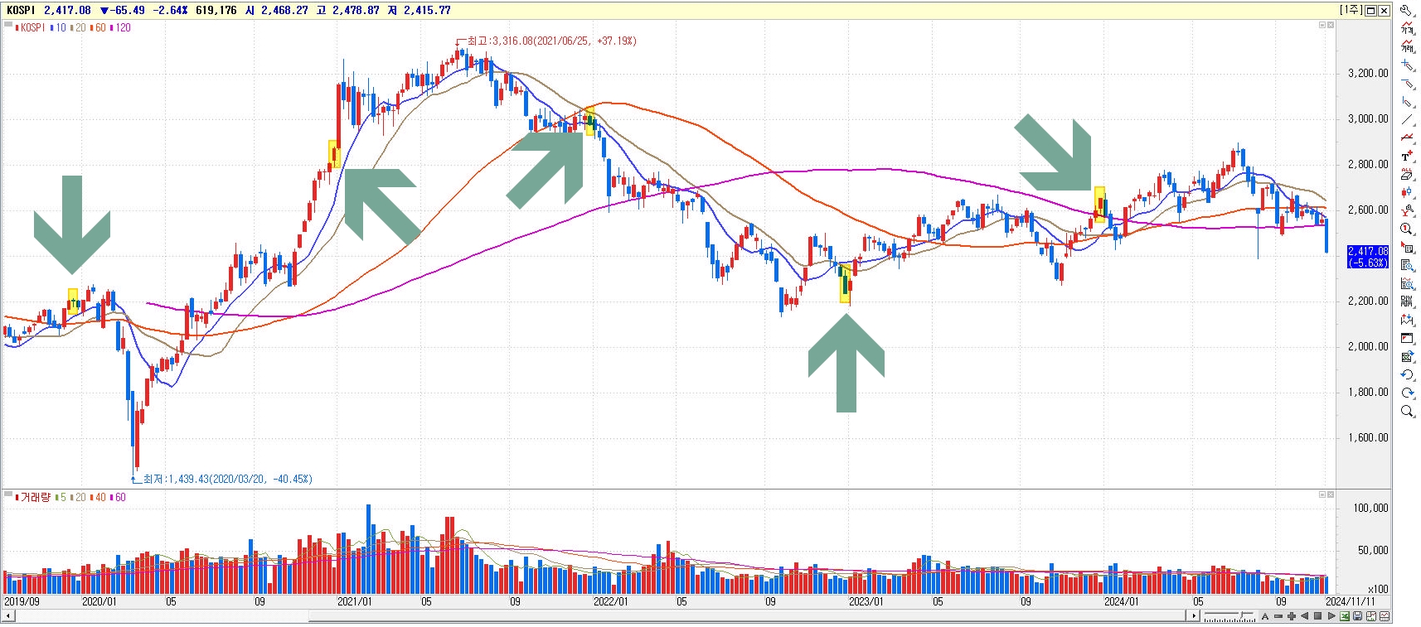This screenshot has width=1421, height=627.
Task: Click the candle-count zoom slider
Action: click(1229, 616)
